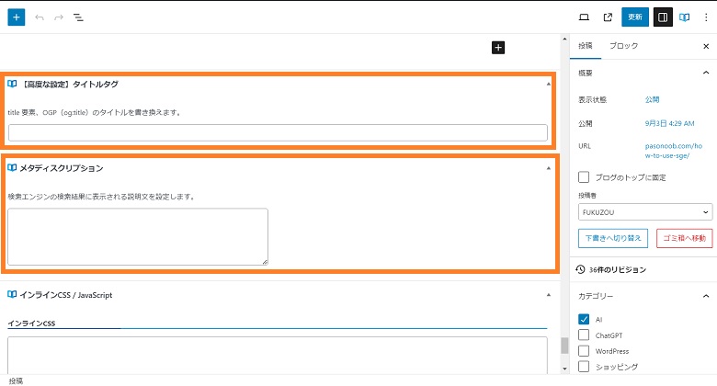This screenshot has height=386, width=717.
Task: Collapse the カテゴリー section
Action: coord(705,296)
